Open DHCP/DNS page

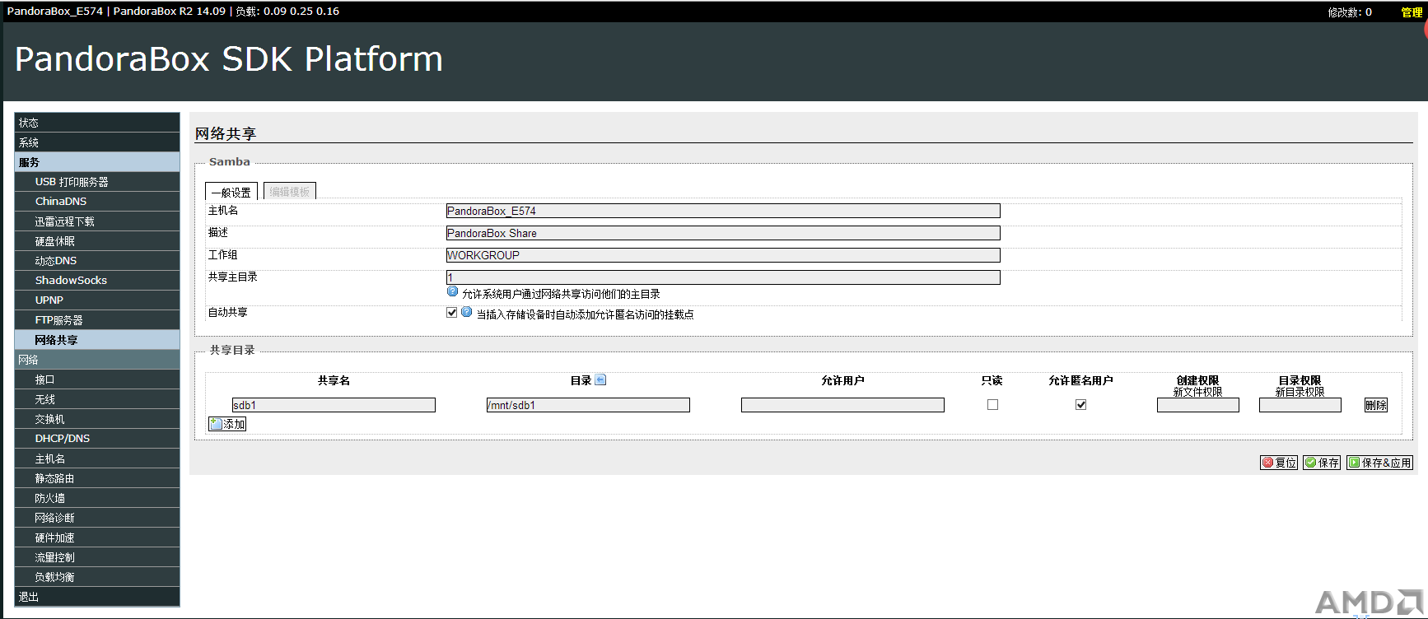coord(97,439)
